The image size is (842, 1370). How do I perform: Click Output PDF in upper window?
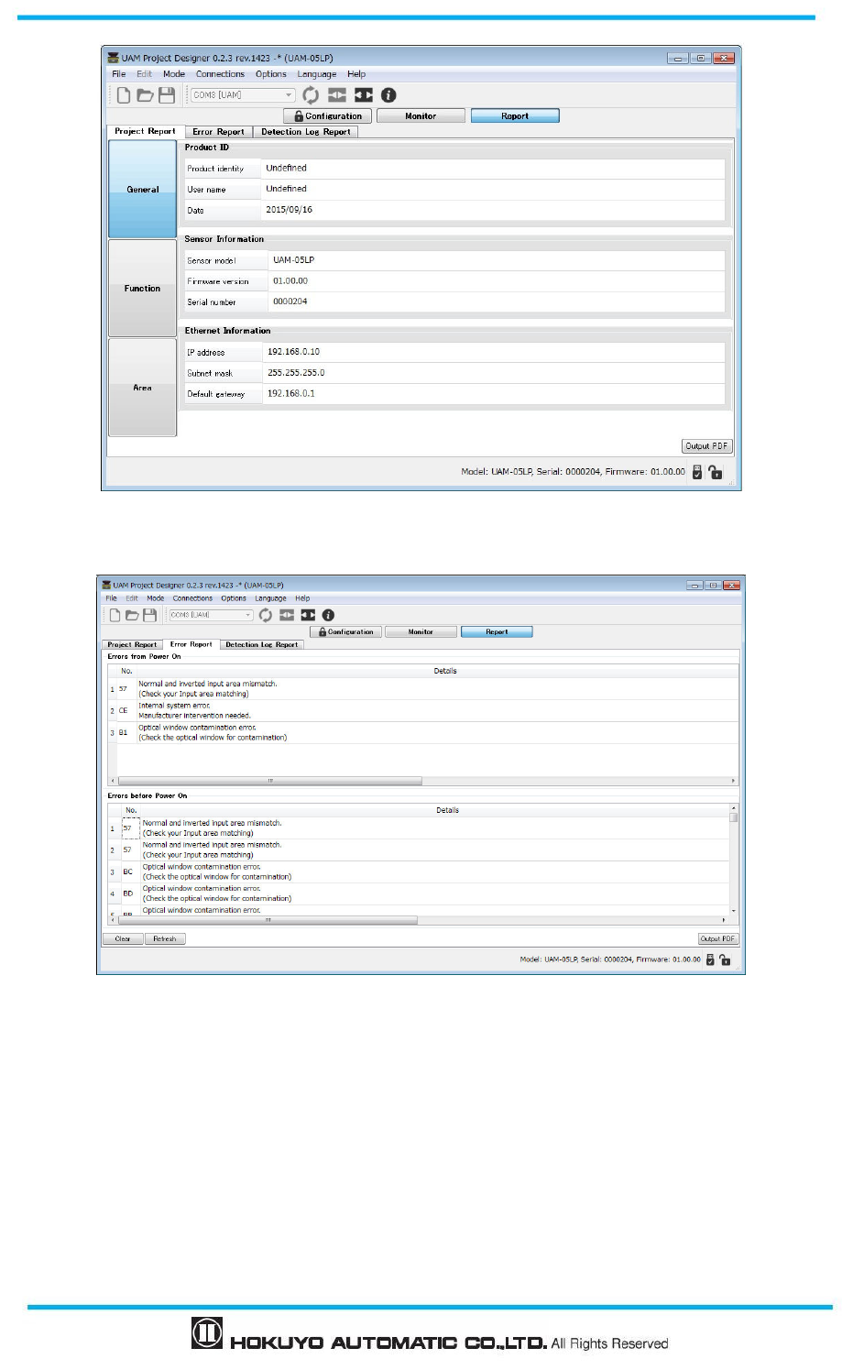point(707,446)
